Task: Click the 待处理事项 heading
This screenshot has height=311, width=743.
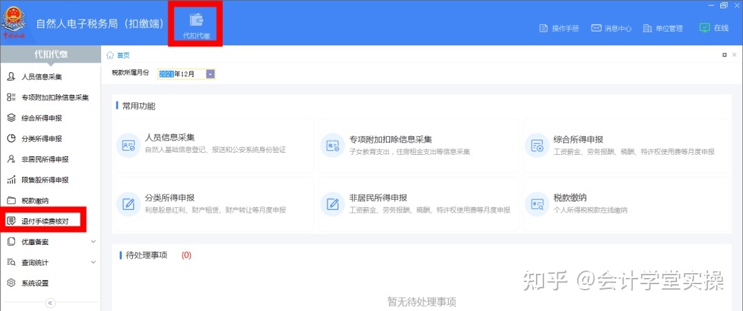Action: click(x=147, y=255)
